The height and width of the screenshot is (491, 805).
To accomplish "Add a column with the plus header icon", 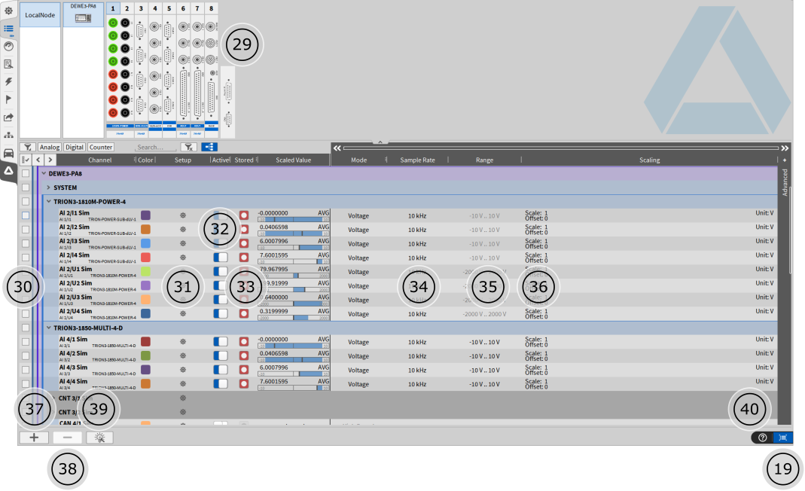I will (x=785, y=160).
